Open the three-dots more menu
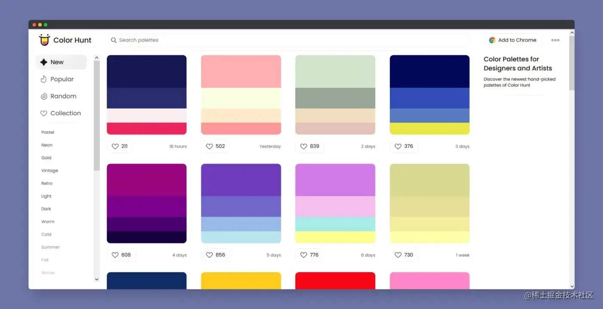 (x=555, y=40)
